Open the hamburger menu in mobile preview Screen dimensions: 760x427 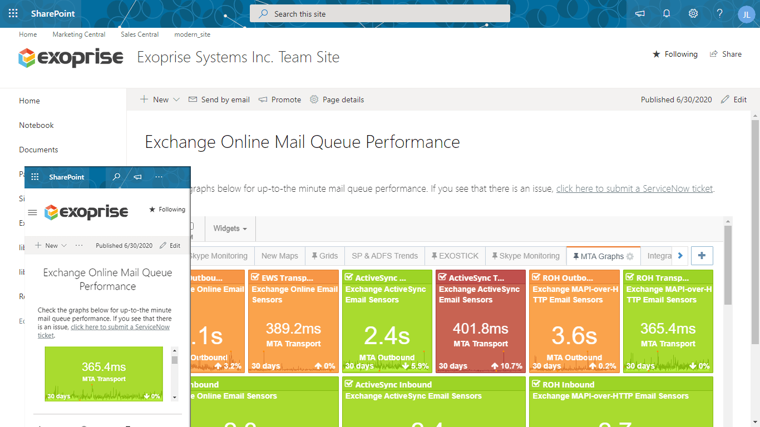32,212
